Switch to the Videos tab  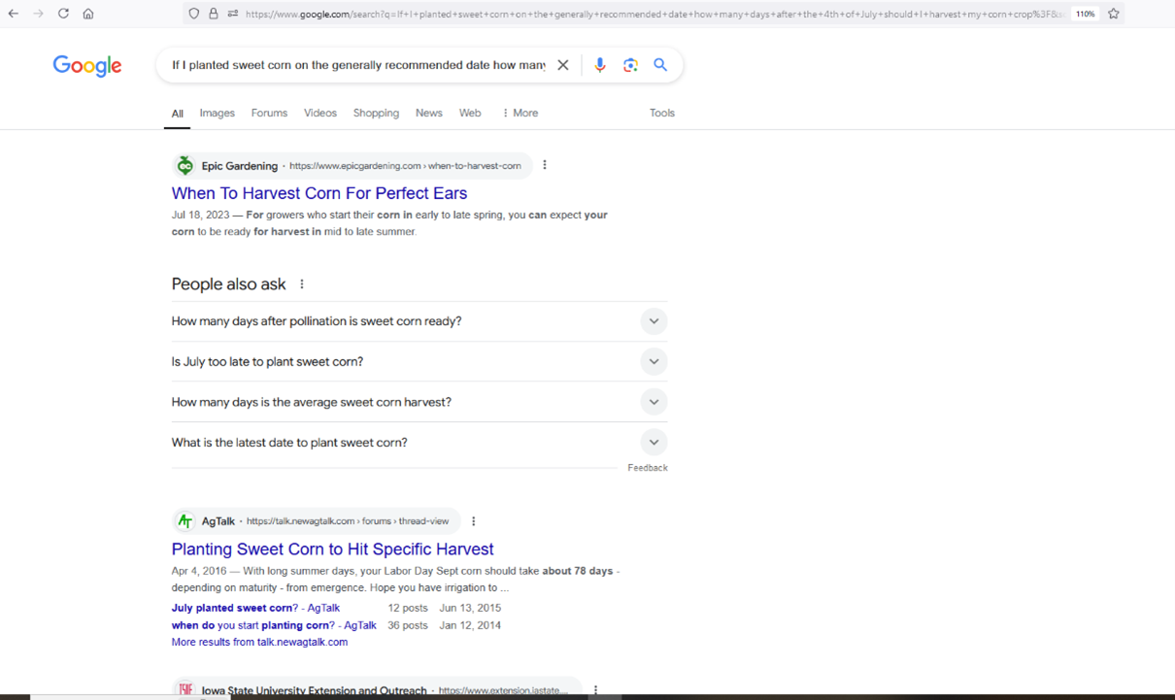click(x=320, y=113)
